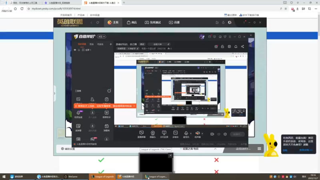Click the black window preview thumbnail

pyautogui.click(x=156, y=163)
